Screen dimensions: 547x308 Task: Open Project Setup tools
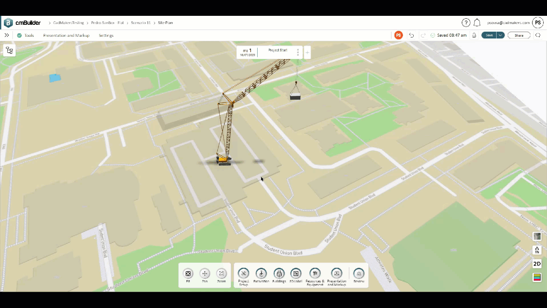pyautogui.click(x=244, y=276)
